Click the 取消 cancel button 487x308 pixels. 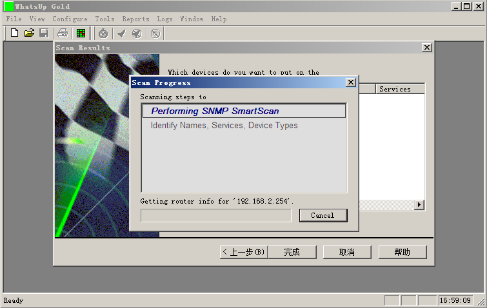[x=347, y=252]
